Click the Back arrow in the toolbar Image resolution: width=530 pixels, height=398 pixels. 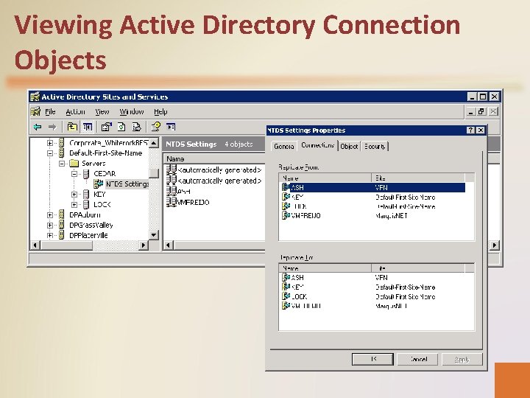(x=38, y=128)
